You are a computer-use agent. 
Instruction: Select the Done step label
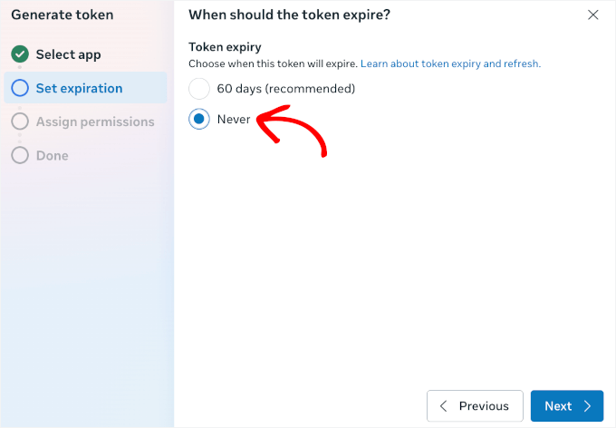[52, 155]
